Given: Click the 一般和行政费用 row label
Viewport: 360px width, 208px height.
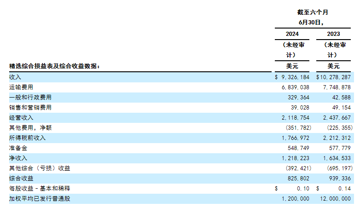Looking at the screenshot, I should (x=30, y=97).
